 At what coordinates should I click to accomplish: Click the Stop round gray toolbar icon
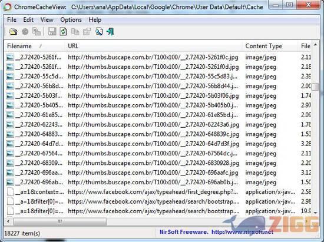pyautogui.click(x=25, y=32)
